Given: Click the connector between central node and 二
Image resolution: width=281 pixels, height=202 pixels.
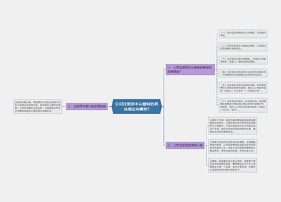Looking at the screenshot, I should [x=110, y=107].
